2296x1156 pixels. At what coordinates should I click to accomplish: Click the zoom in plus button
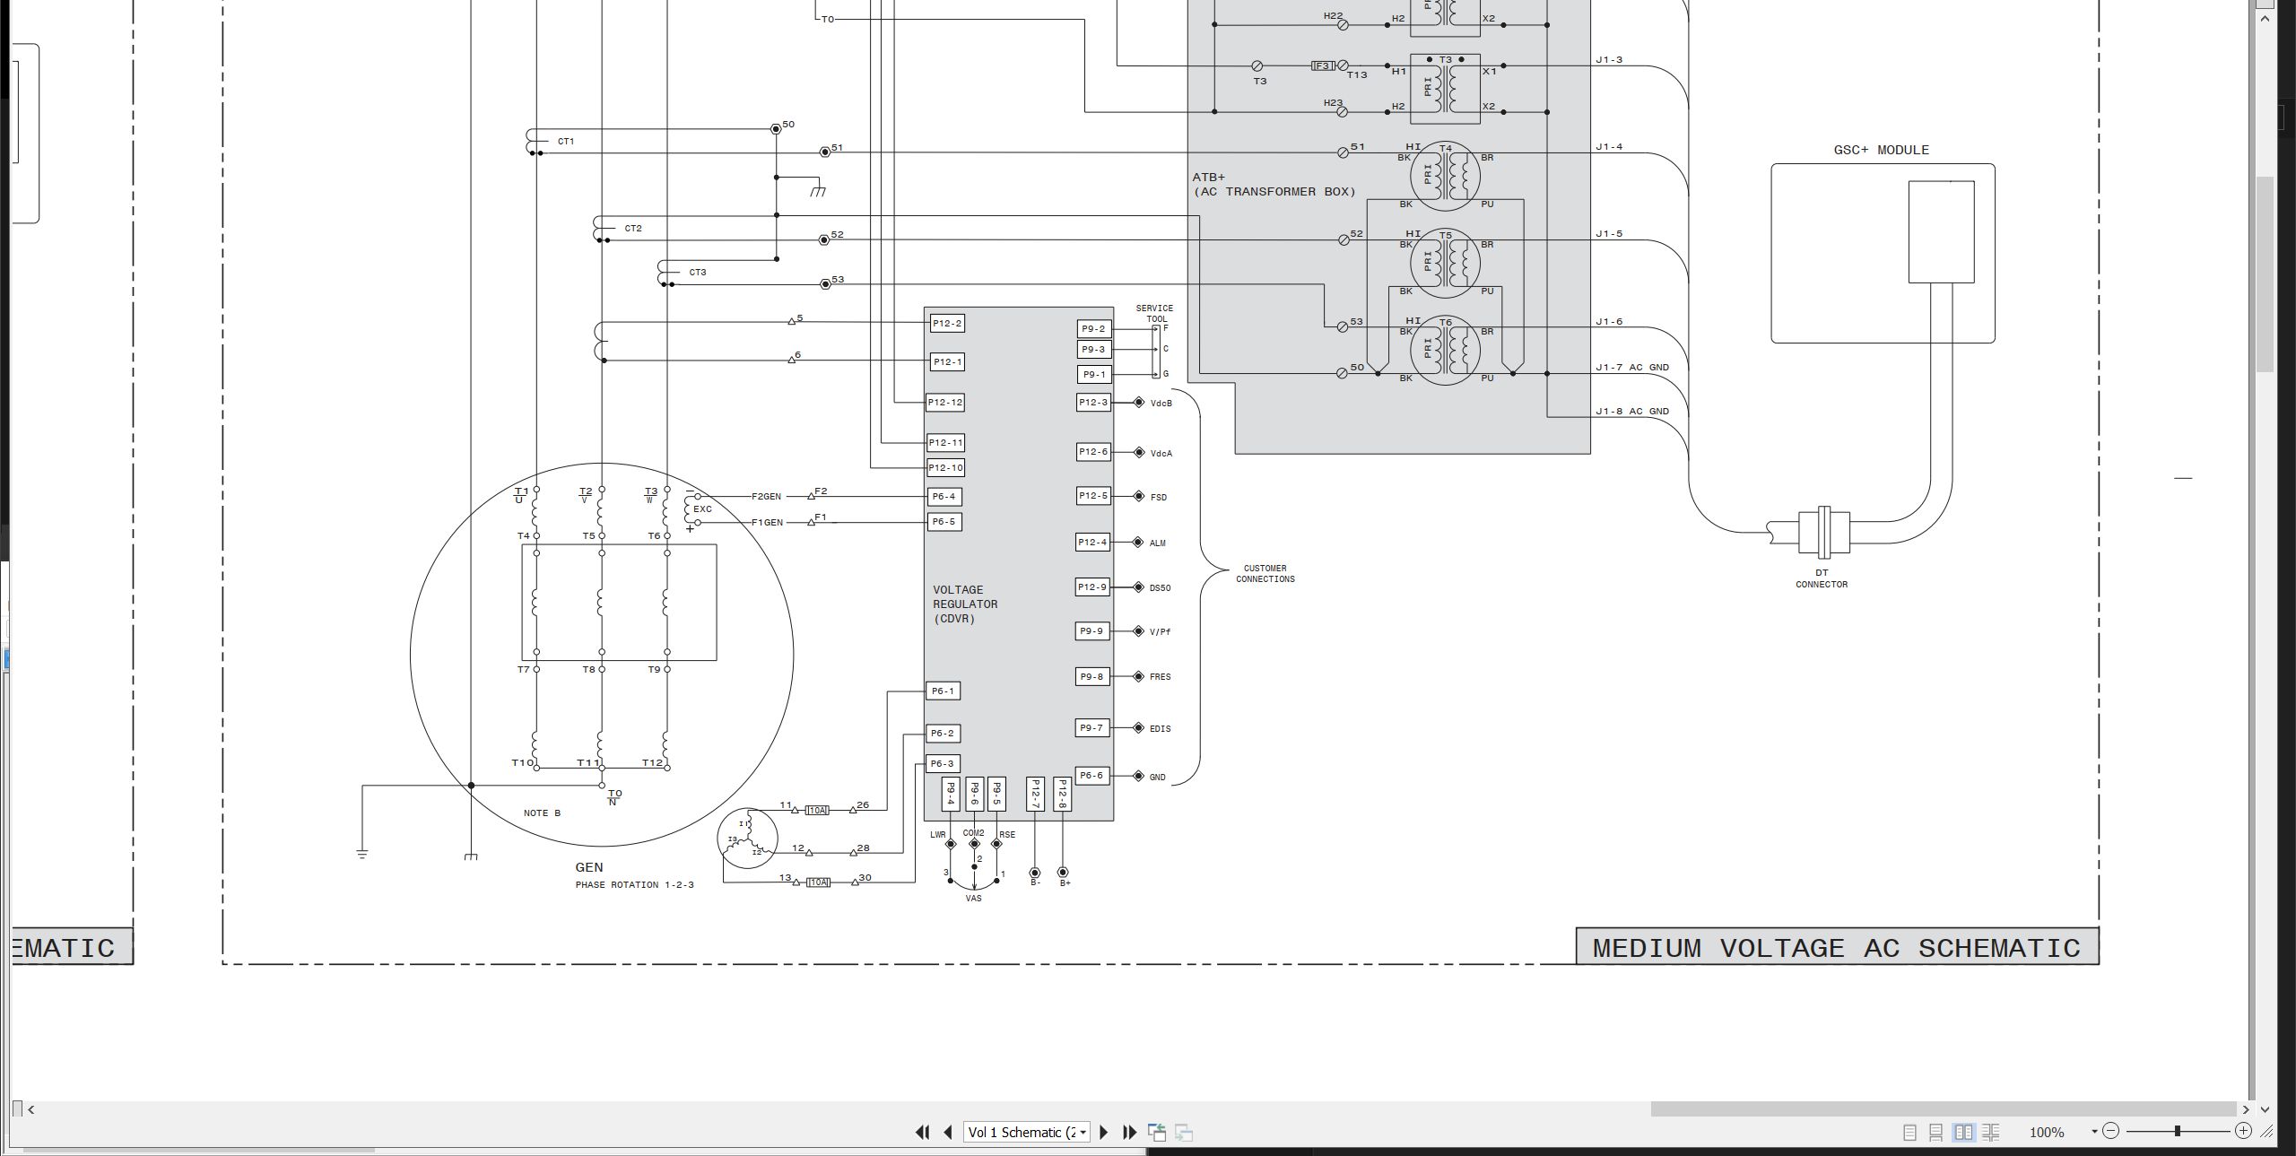pos(2243,1131)
